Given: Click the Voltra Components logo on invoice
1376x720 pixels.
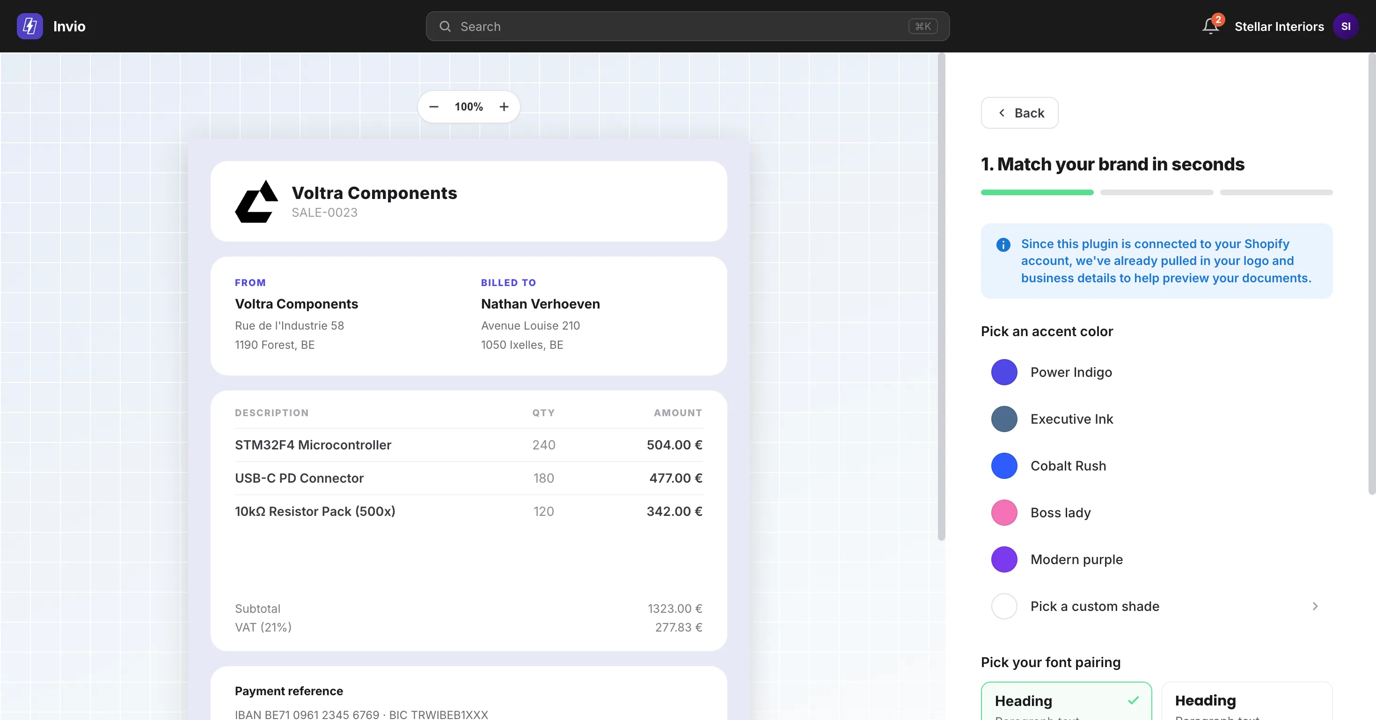Looking at the screenshot, I should pos(257,201).
